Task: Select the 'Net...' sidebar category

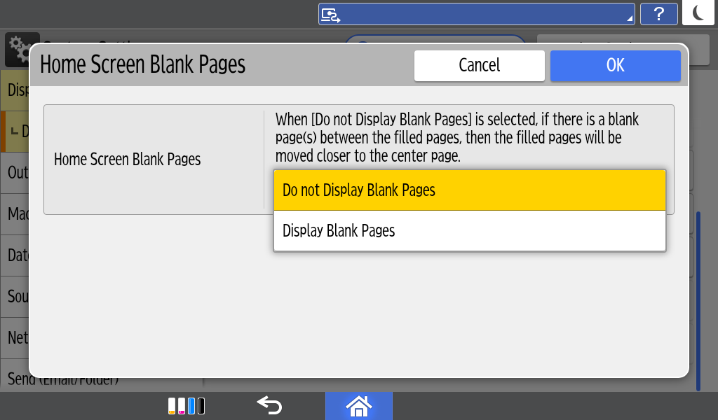Action: coord(17,338)
